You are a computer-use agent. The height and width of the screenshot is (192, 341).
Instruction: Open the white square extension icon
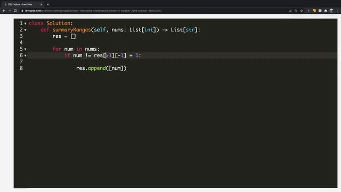point(320,11)
